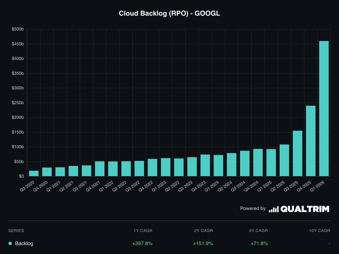
Task: Click the Q3 2023 bar
Action: [x=192, y=167]
